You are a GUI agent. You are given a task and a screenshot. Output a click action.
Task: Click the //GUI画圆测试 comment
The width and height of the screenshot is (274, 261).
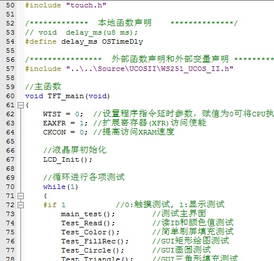[182, 250]
